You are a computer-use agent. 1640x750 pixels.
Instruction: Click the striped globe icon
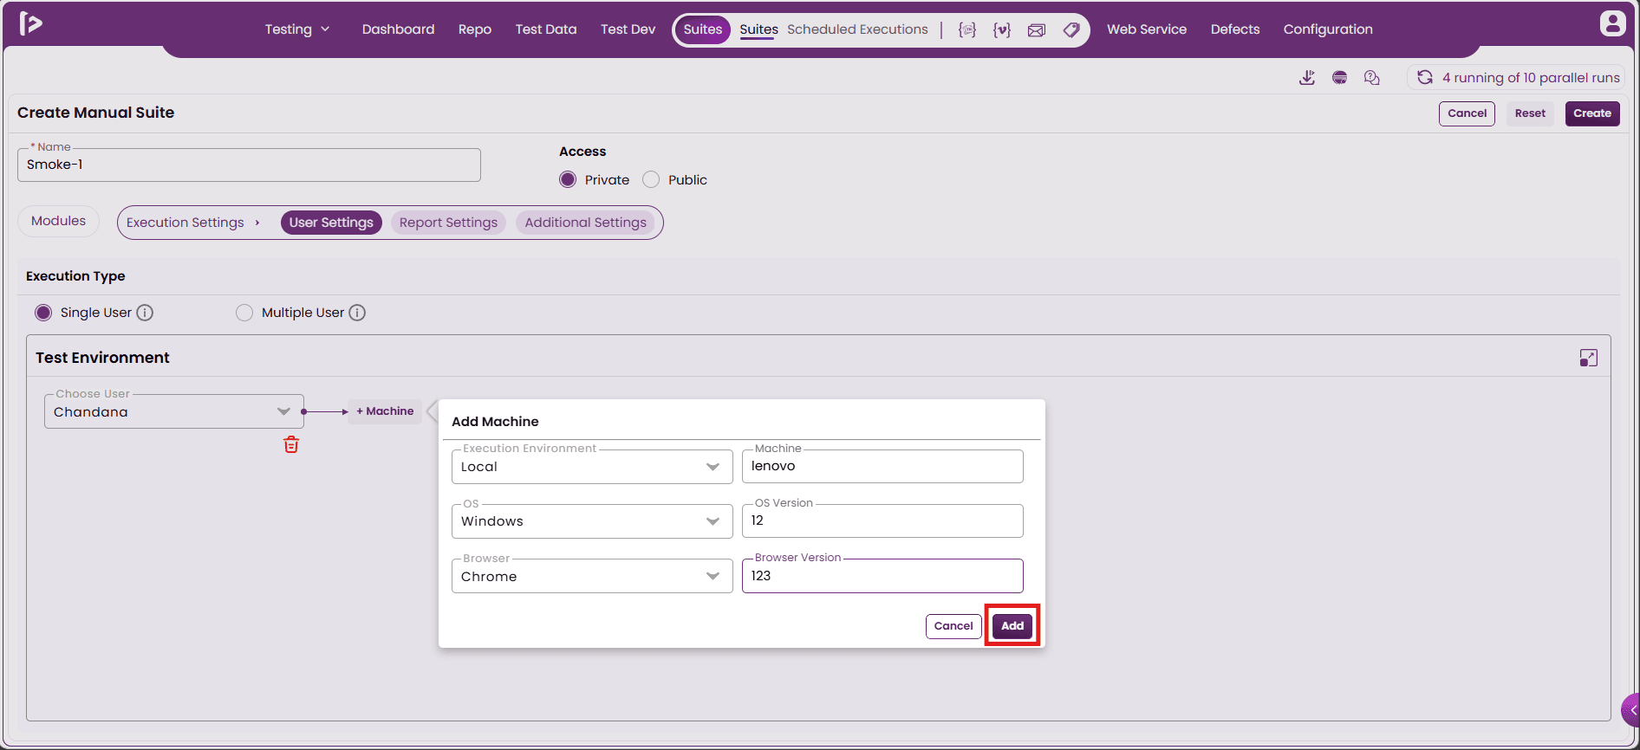click(x=1339, y=78)
